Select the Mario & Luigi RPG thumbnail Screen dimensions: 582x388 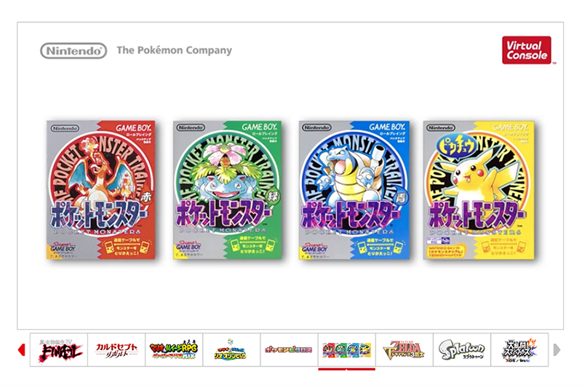click(x=174, y=349)
